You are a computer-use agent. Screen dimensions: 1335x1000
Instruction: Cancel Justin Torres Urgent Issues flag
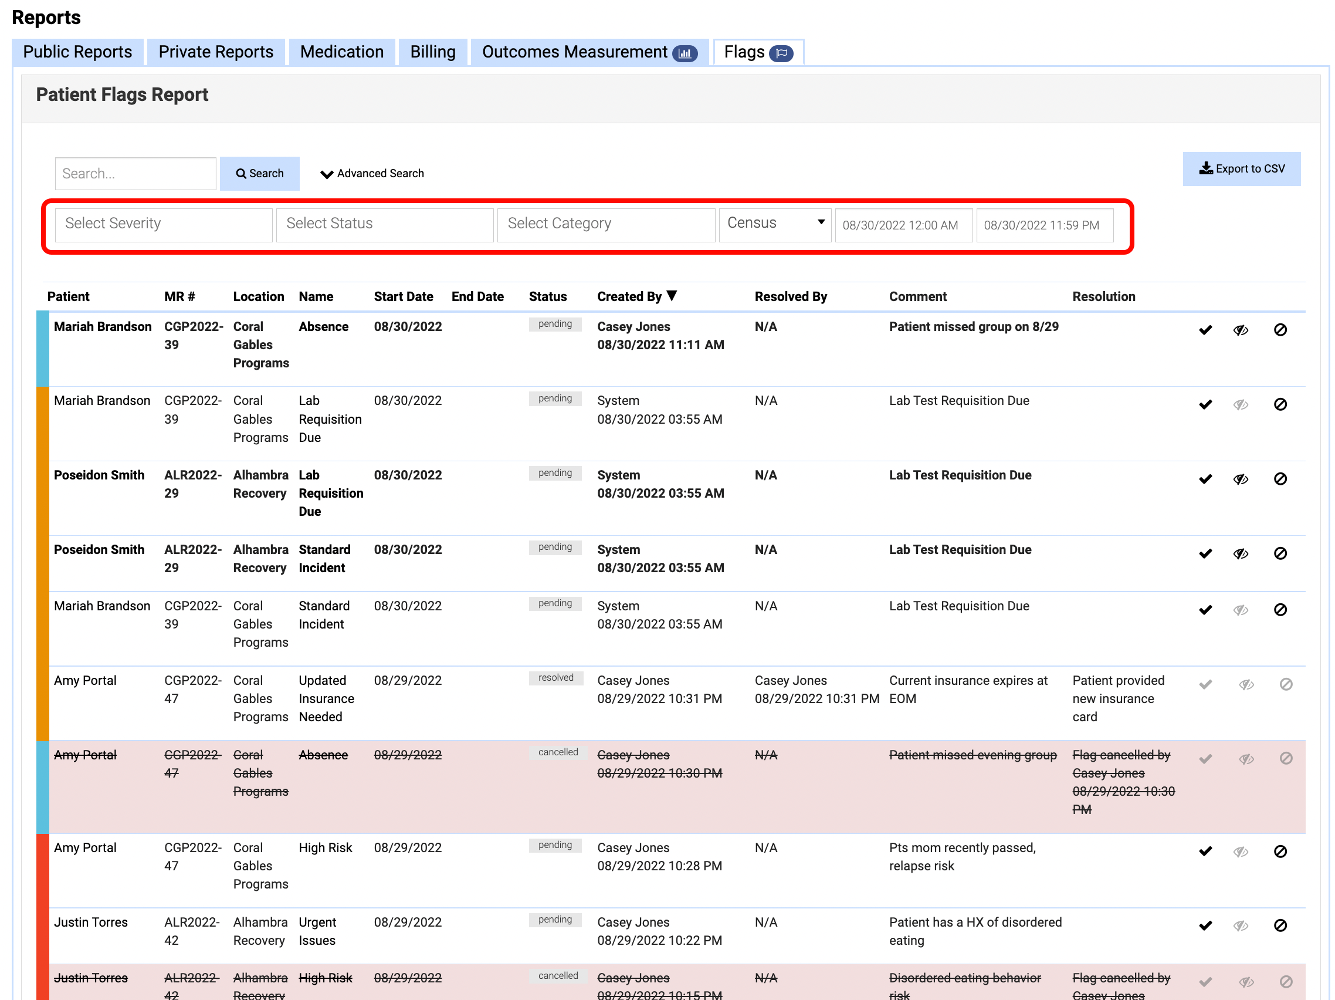[x=1280, y=925]
